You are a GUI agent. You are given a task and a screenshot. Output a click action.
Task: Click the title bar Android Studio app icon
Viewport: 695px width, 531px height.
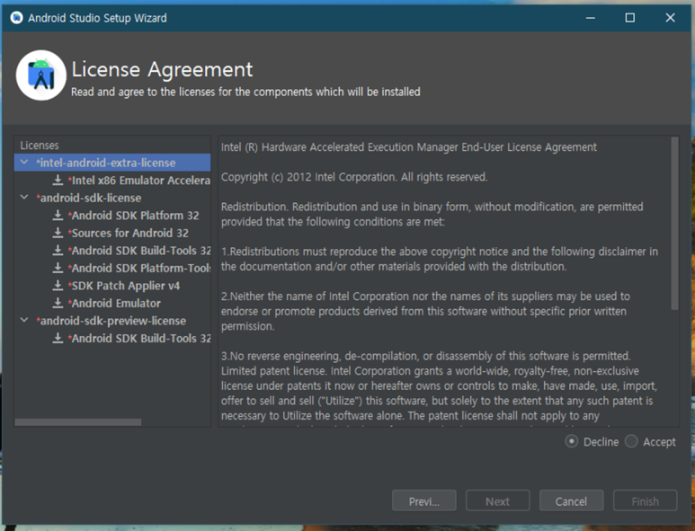[16, 18]
